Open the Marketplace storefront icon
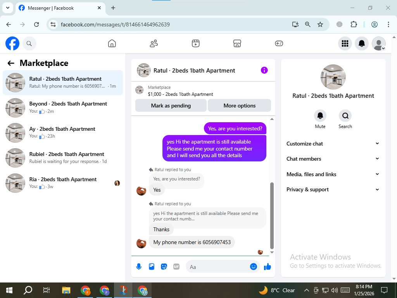Viewport: 397px width, 298px height. (237, 43)
